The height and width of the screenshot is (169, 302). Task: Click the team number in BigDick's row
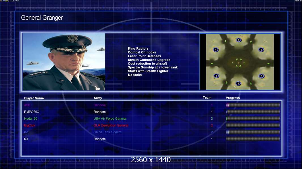point(212,125)
